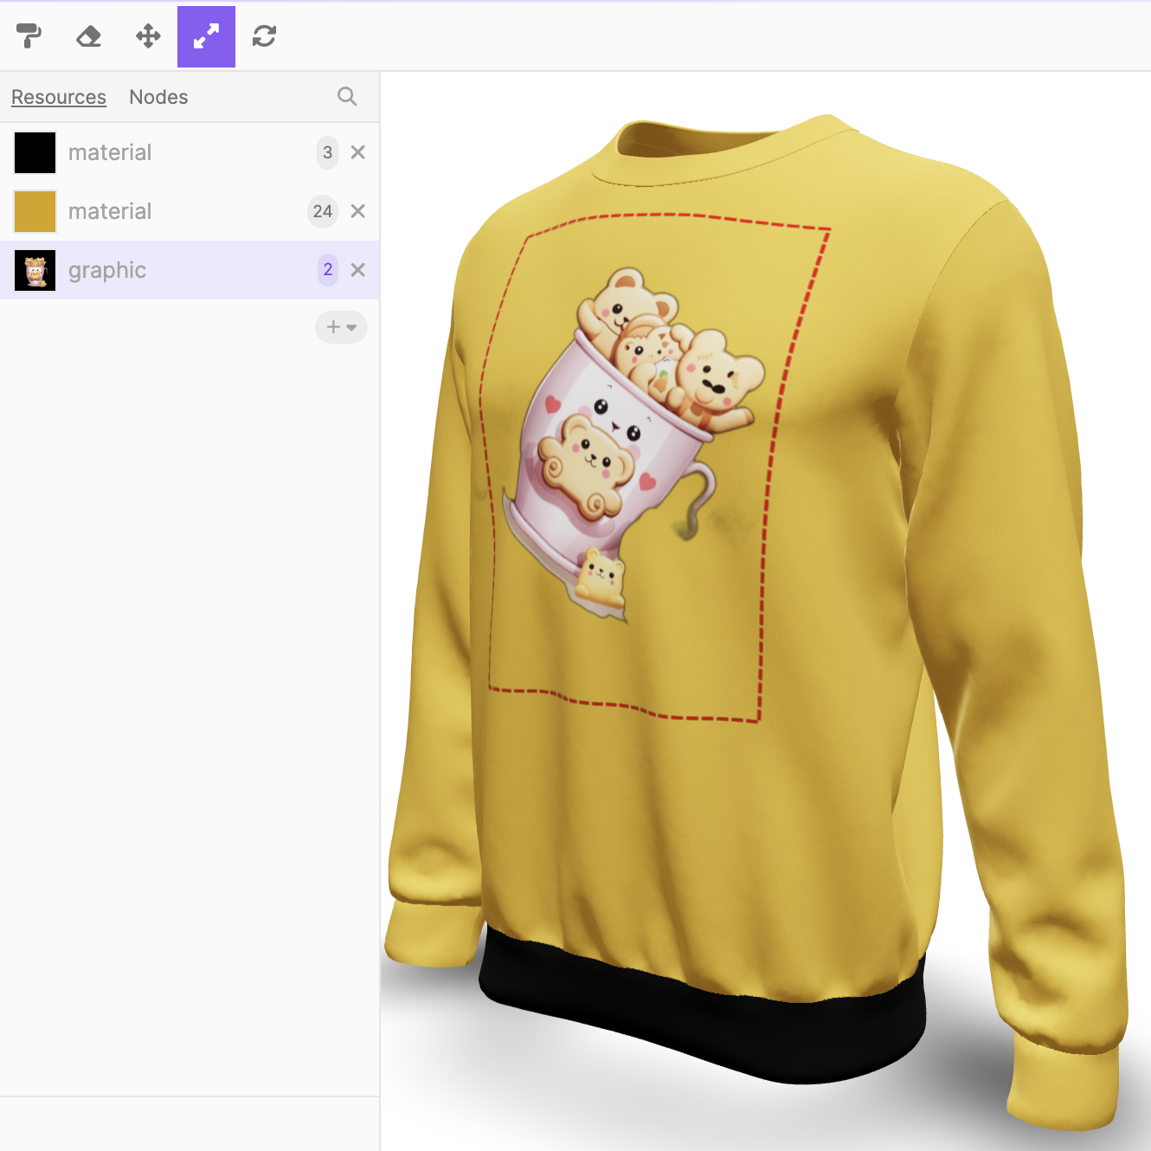1151x1151 pixels.
Task: Open the add resource plus dropdown
Action: (341, 327)
